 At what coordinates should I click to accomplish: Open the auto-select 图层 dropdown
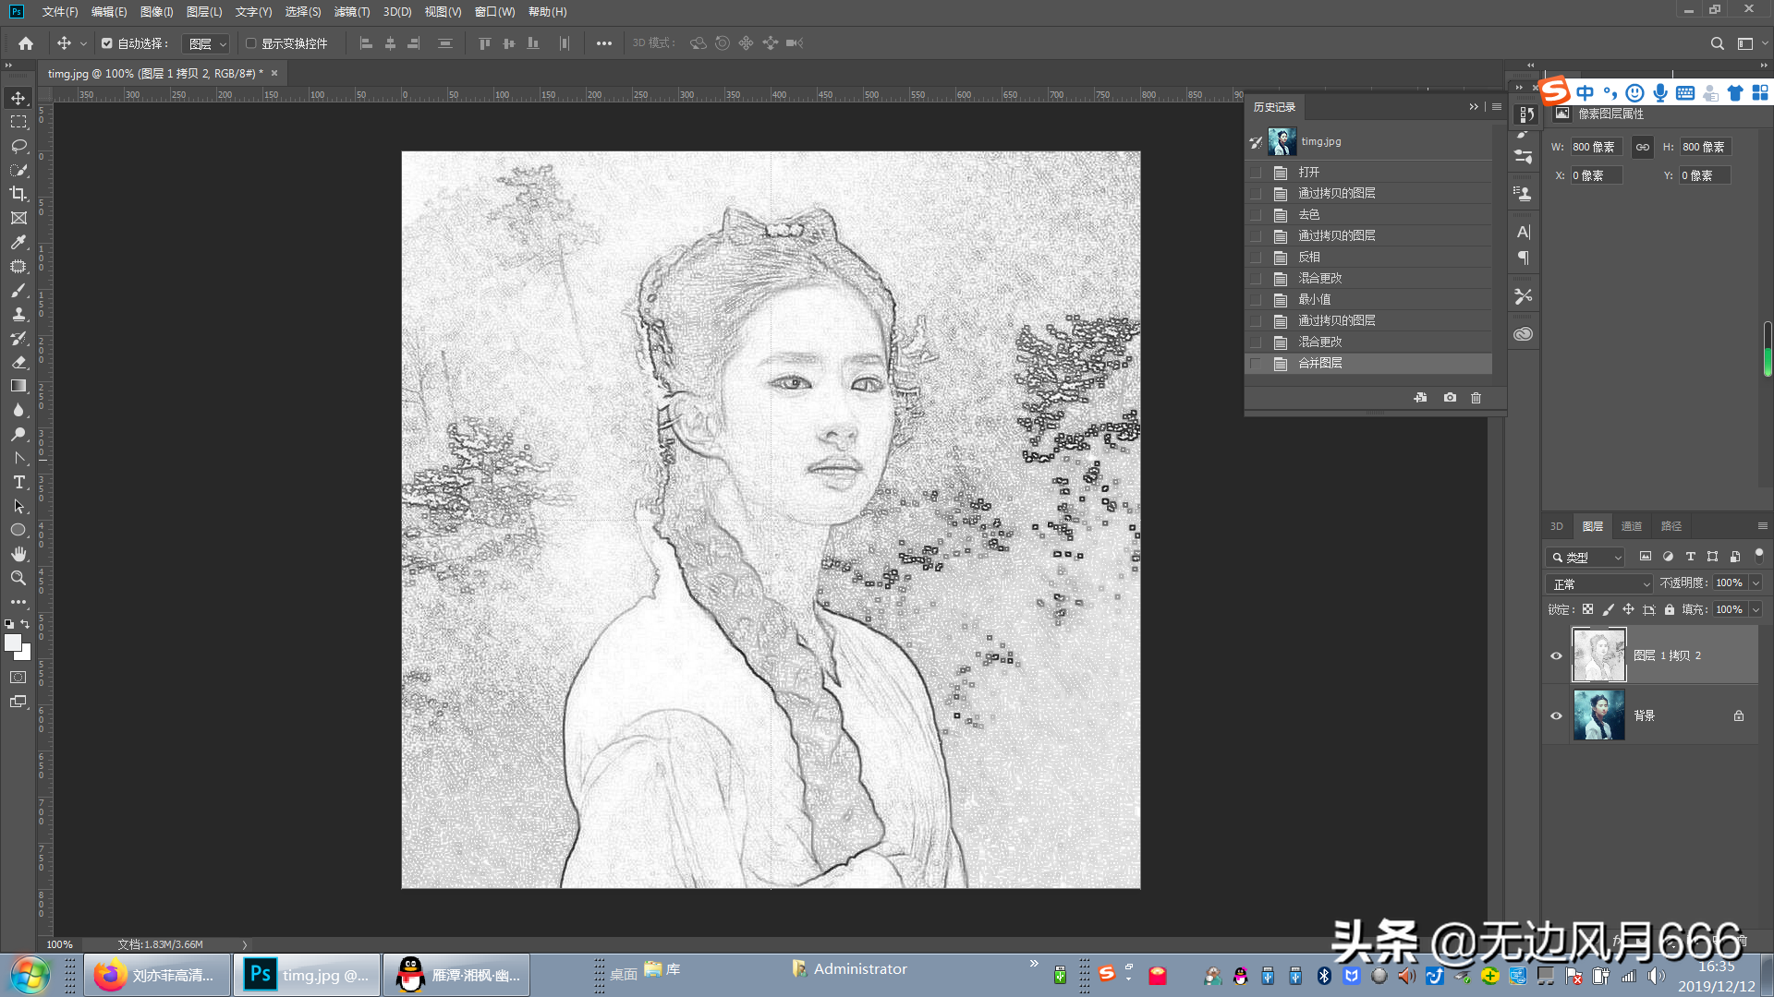[x=206, y=43]
